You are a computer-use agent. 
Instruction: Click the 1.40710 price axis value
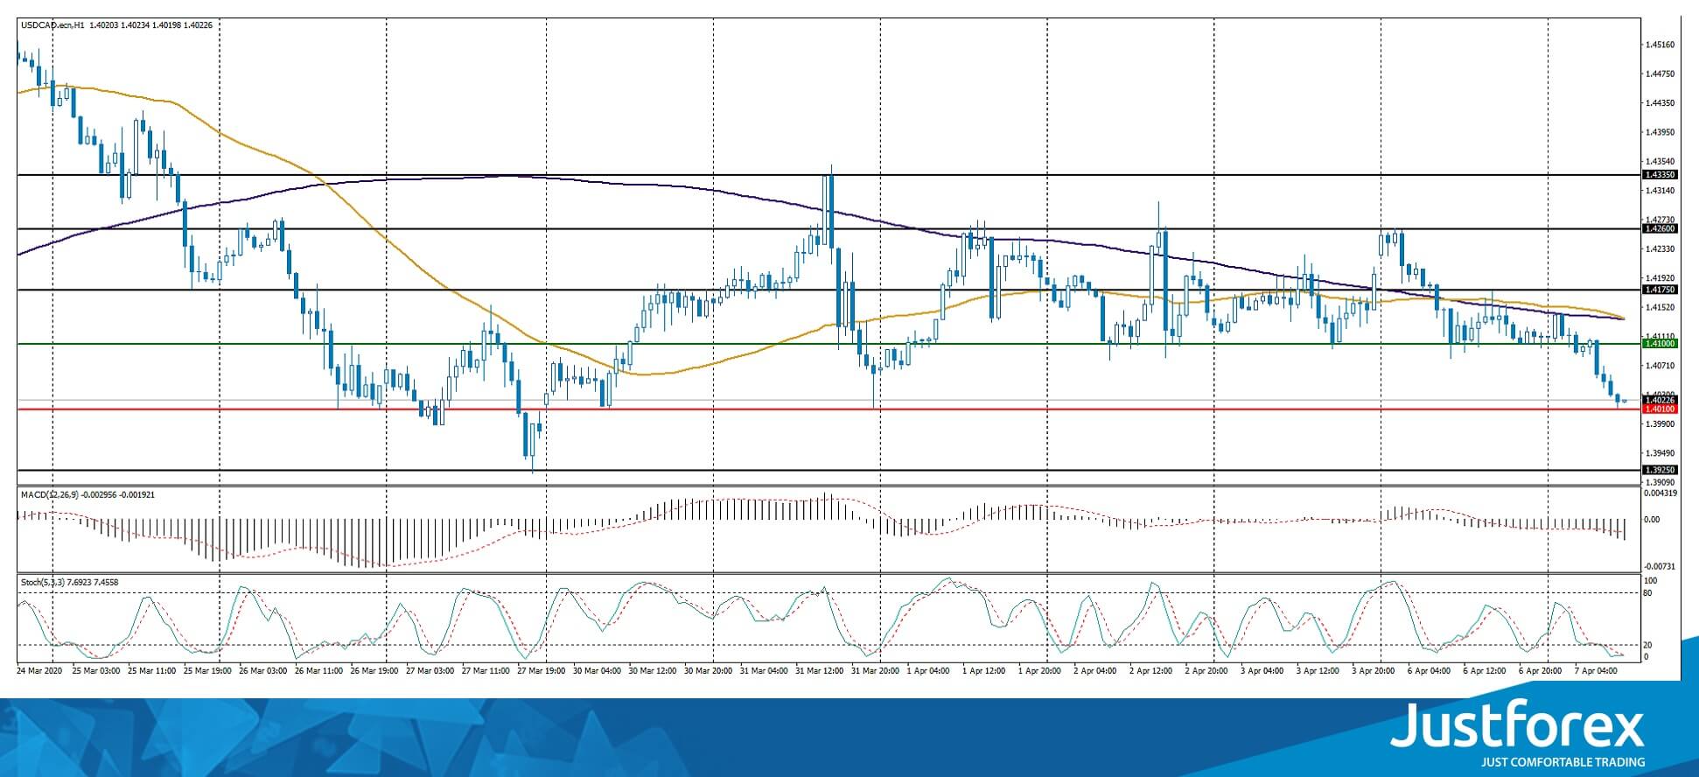point(1660,366)
